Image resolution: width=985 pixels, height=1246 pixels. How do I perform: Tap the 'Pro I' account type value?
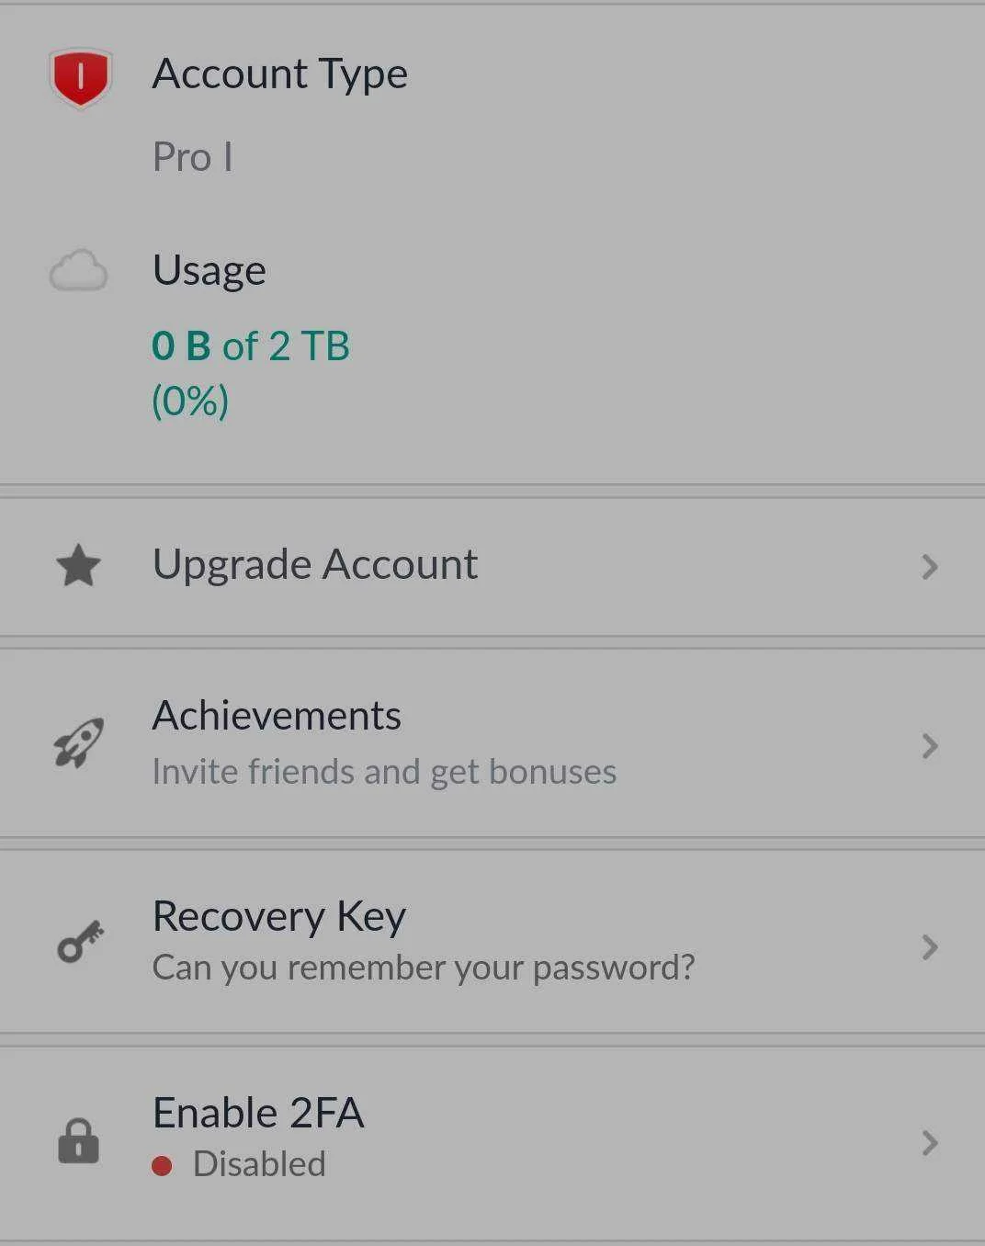[x=192, y=157]
